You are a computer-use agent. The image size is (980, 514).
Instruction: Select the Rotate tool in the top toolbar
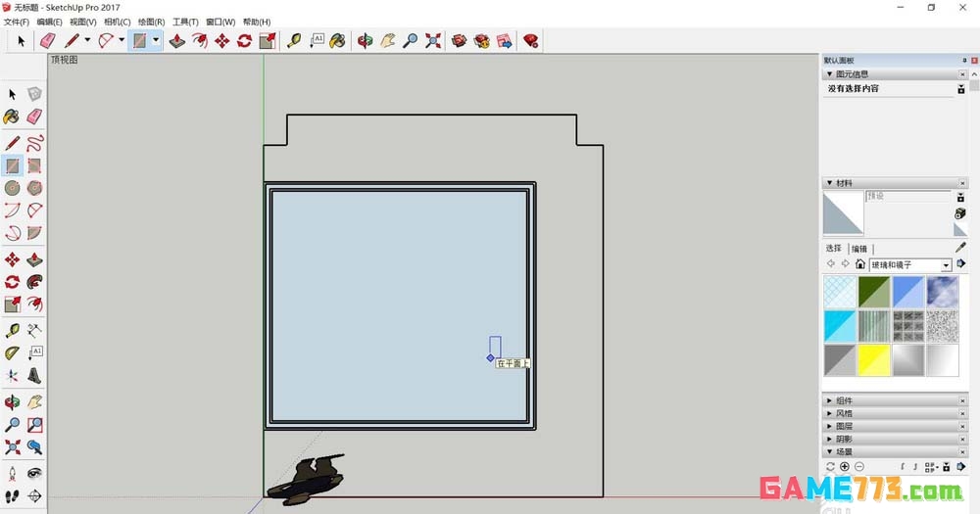244,41
